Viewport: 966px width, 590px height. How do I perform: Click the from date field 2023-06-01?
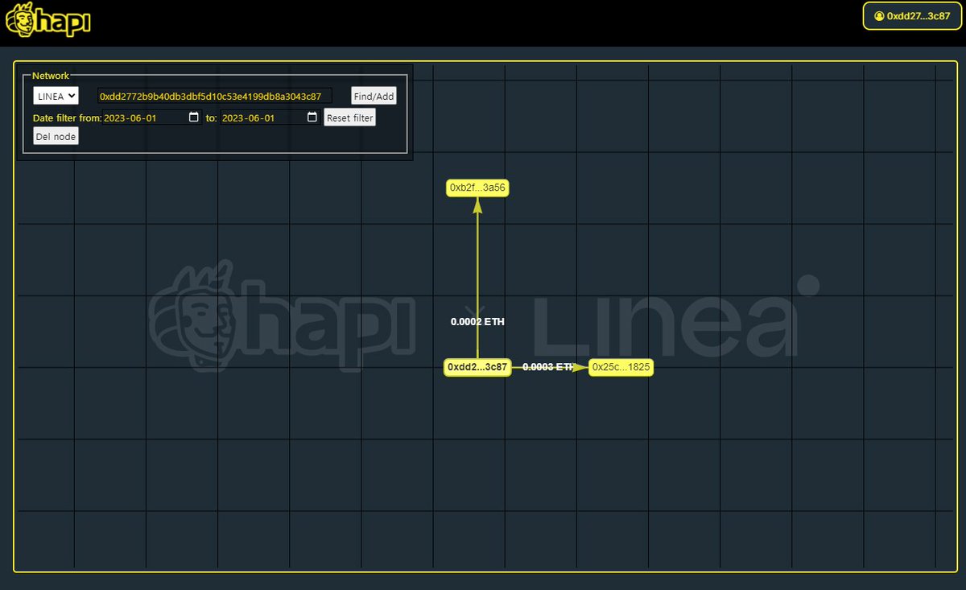152,118
